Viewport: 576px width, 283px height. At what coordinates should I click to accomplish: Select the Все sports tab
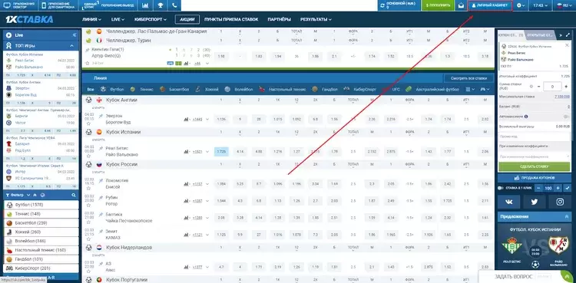[x=91, y=89]
